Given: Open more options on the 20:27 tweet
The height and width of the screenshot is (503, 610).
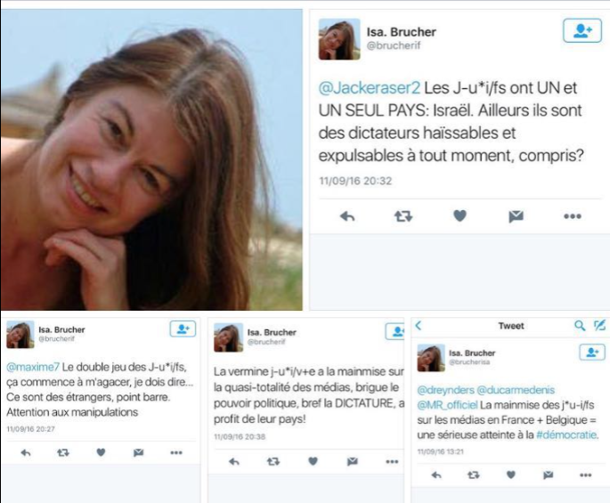Looking at the screenshot, I should click(x=175, y=452).
